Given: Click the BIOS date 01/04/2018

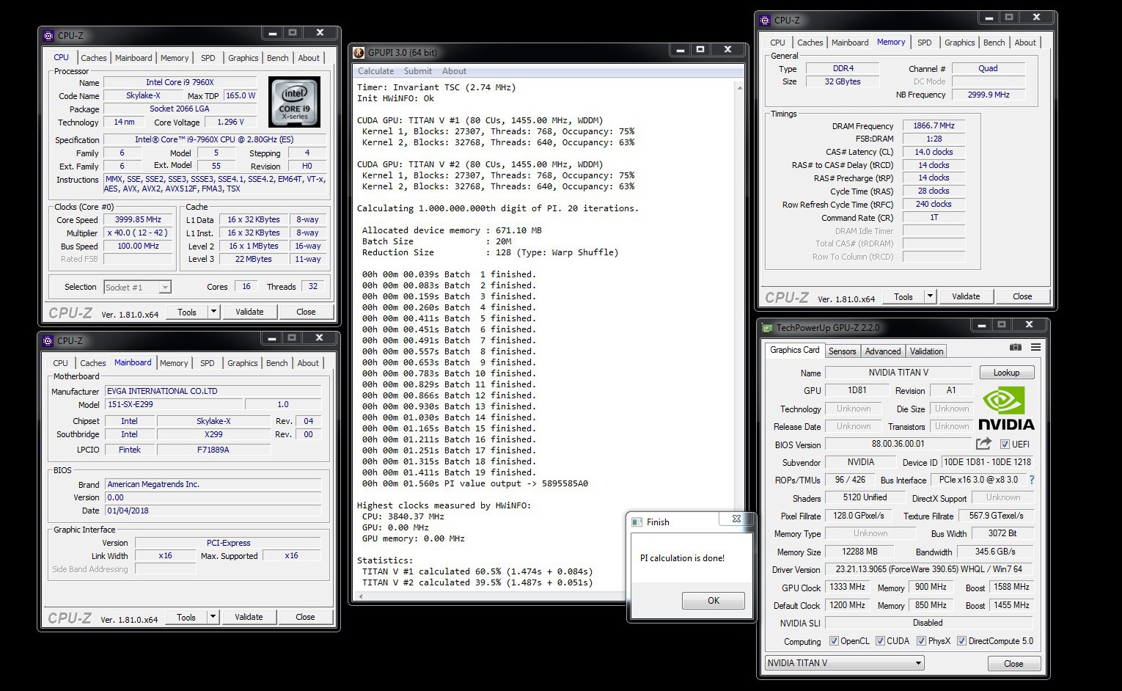Looking at the screenshot, I should 213,511.
